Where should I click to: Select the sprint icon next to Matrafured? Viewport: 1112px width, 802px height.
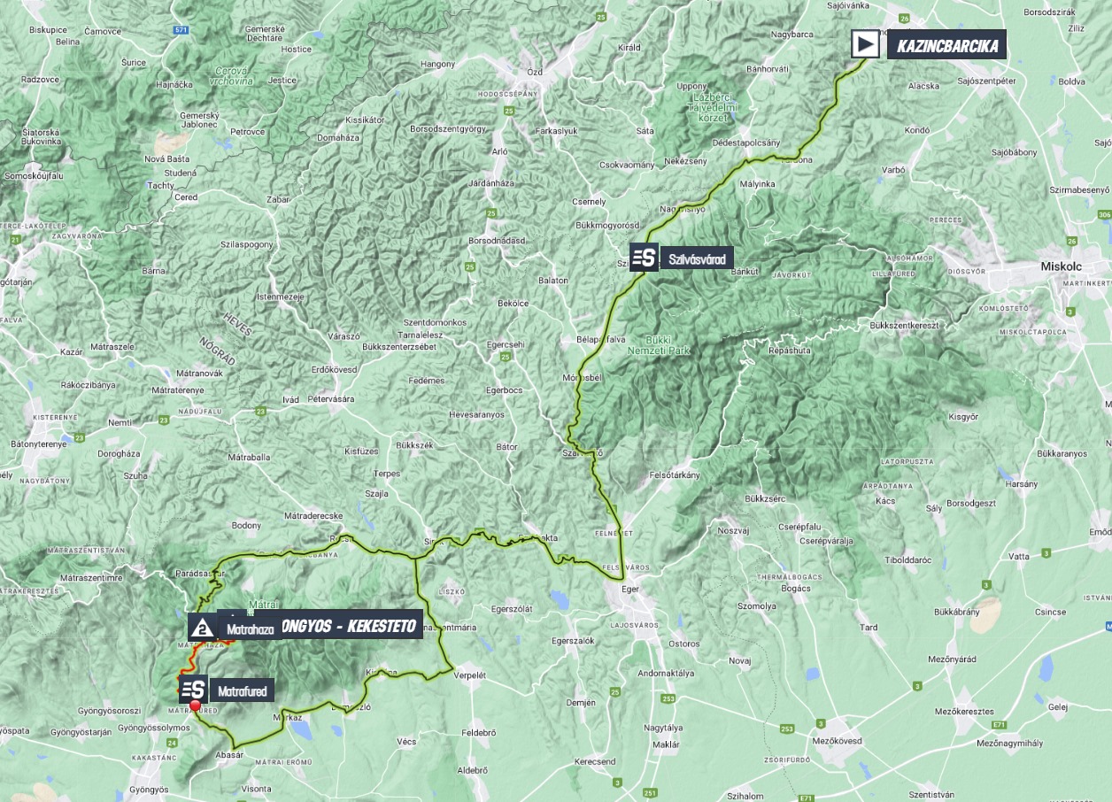click(x=194, y=690)
